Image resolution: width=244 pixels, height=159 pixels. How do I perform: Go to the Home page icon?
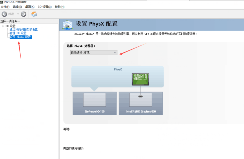[34, 14]
